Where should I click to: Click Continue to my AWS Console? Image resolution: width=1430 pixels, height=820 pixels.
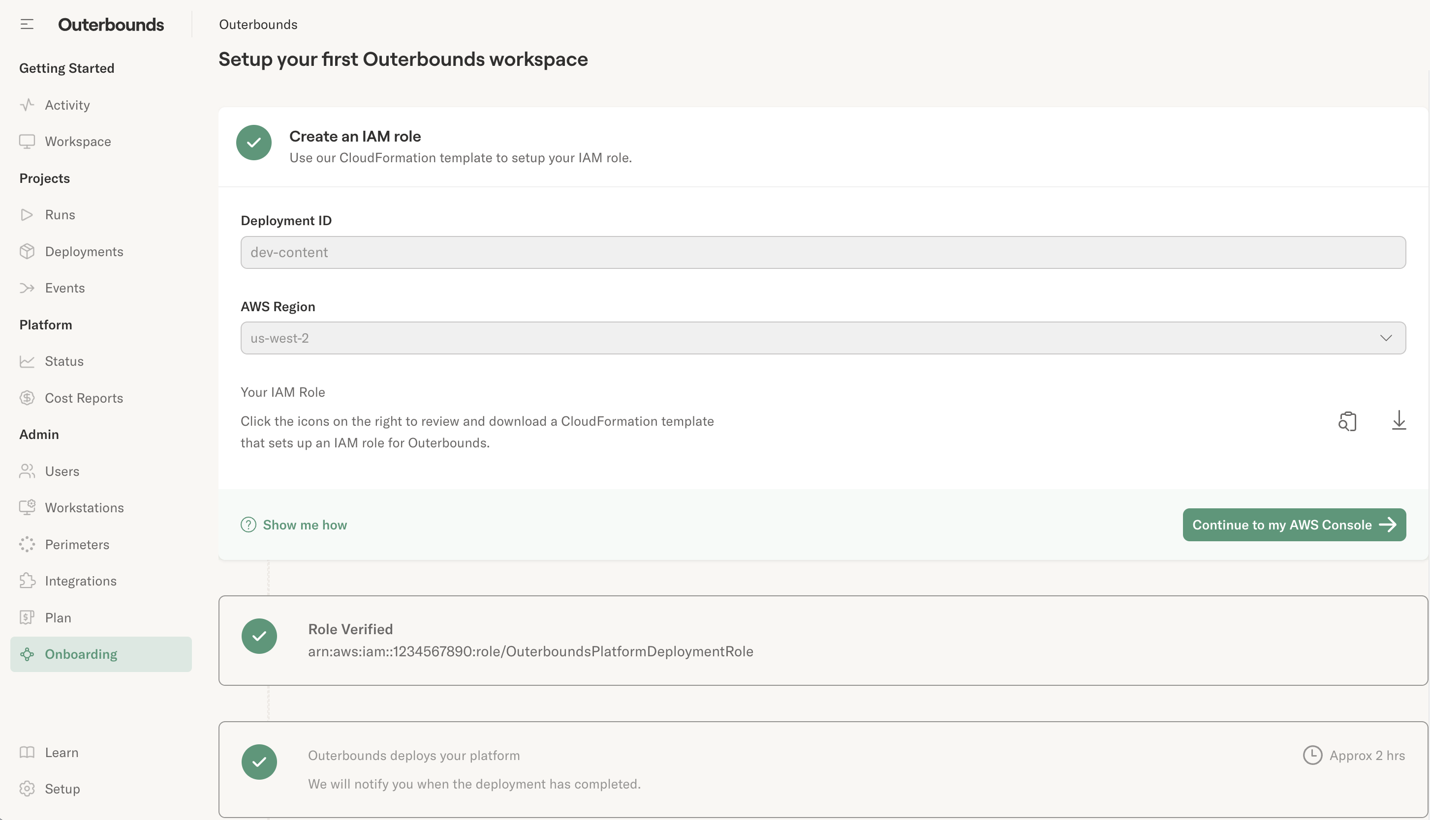(1294, 525)
